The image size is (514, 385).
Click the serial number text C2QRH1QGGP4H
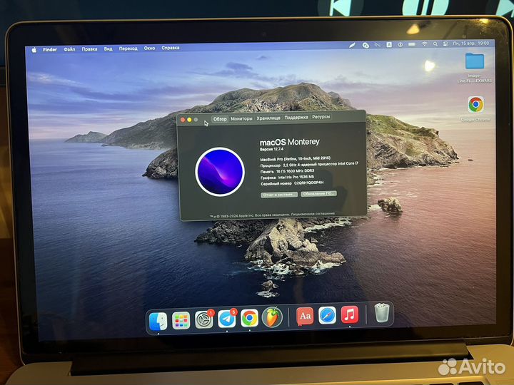point(309,183)
